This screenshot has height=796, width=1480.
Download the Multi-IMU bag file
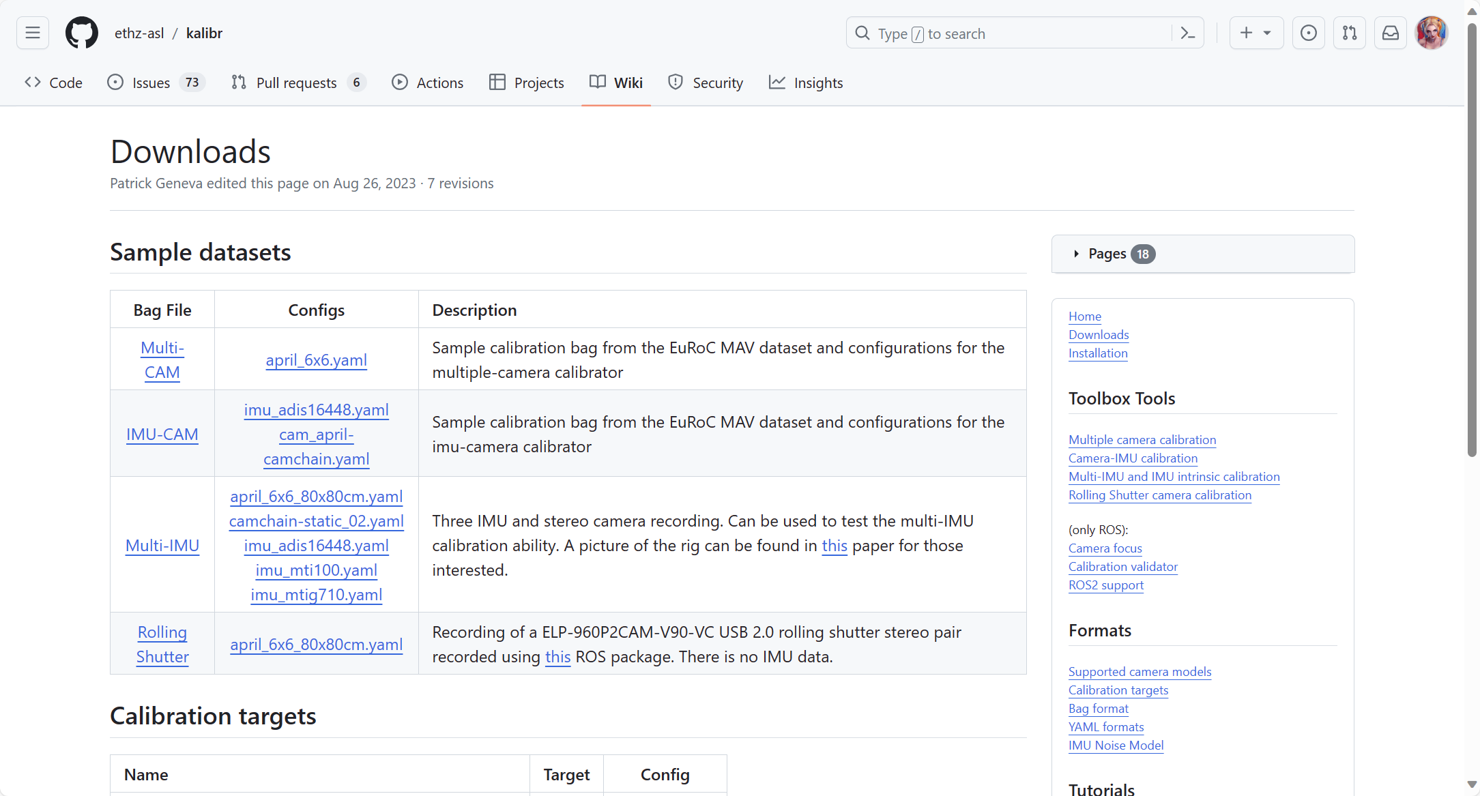(162, 546)
